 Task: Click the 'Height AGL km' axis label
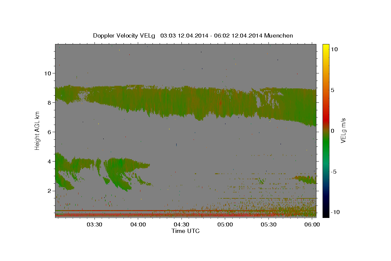coord(37,130)
